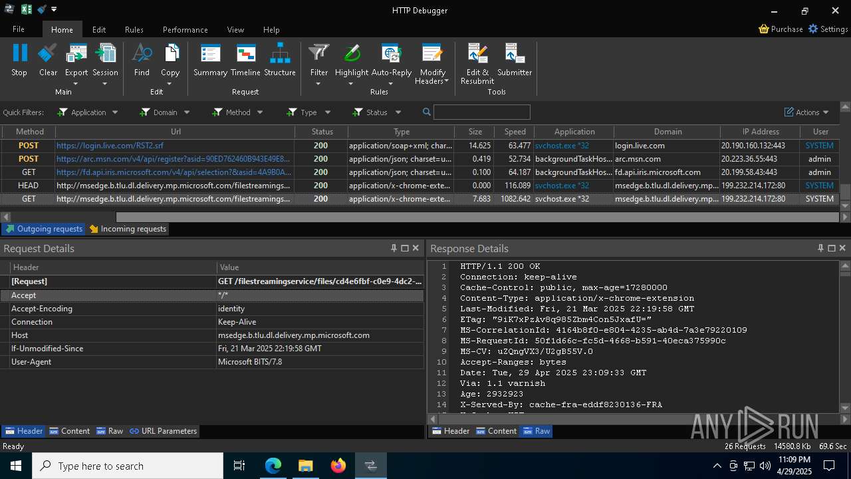Show request Content tab
The width and height of the screenshot is (851, 479).
coord(70,431)
